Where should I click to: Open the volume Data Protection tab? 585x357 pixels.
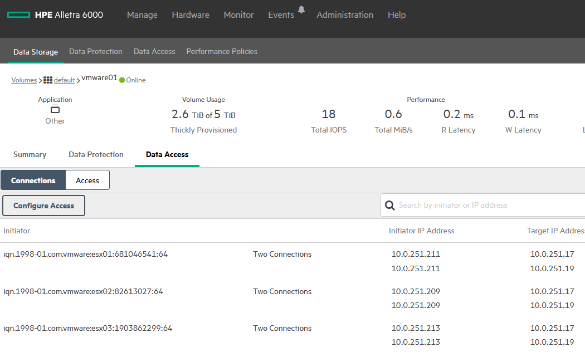tap(96, 154)
